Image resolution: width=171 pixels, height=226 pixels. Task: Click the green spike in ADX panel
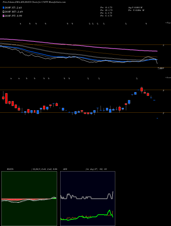[110, 212]
